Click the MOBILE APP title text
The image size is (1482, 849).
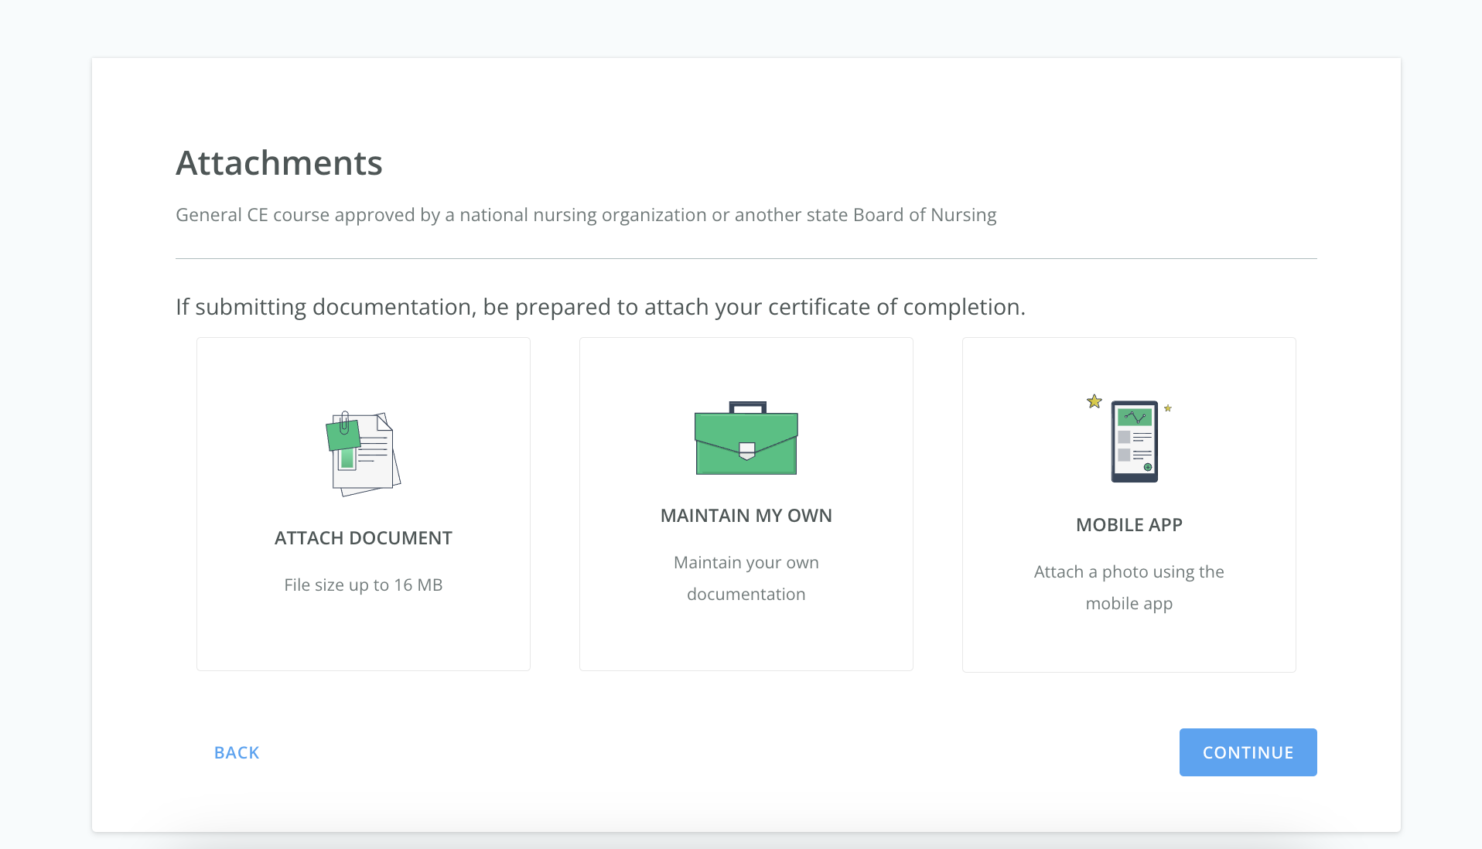click(x=1129, y=525)
